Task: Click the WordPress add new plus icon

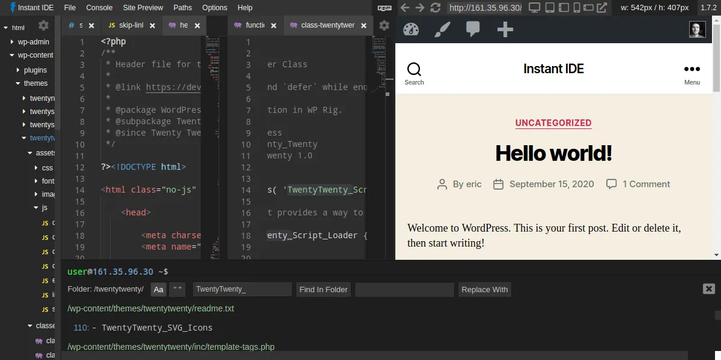Action: pyautogui.click(x=505, y=29)
